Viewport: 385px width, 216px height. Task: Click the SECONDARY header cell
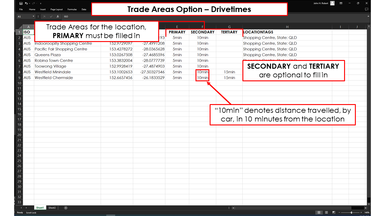[203, 32]
